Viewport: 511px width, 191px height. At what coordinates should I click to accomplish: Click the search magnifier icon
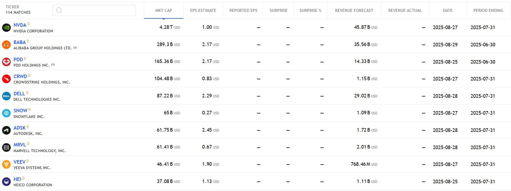pyautogui.click(x=59, y=10)
